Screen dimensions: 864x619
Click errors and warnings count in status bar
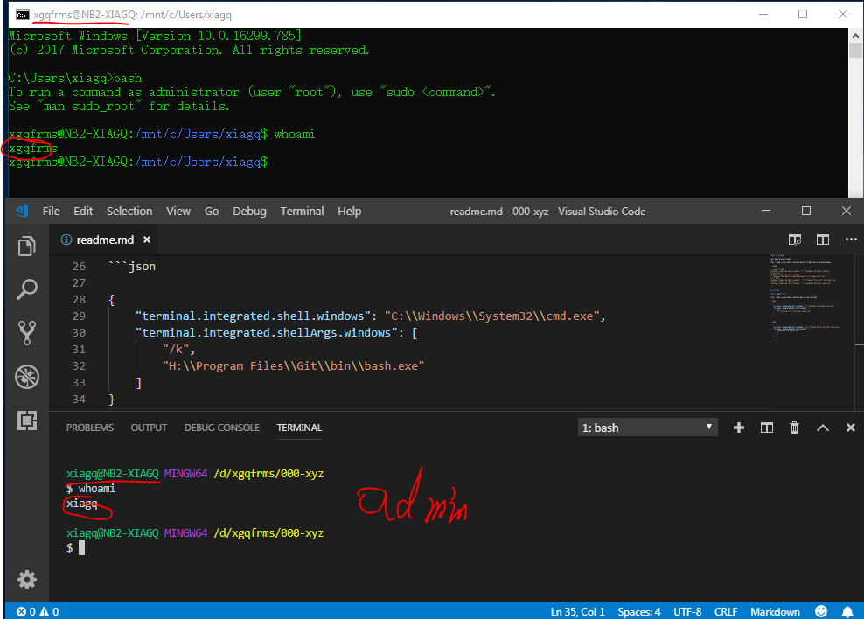coord(38,611)
